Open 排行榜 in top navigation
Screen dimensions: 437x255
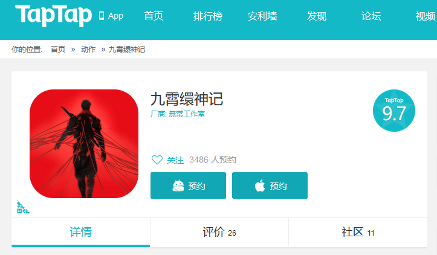coord(208,16)
